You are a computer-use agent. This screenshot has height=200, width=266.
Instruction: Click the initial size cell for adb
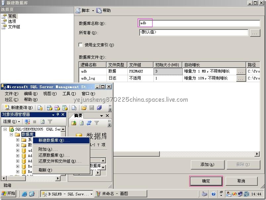pos(168,72)
